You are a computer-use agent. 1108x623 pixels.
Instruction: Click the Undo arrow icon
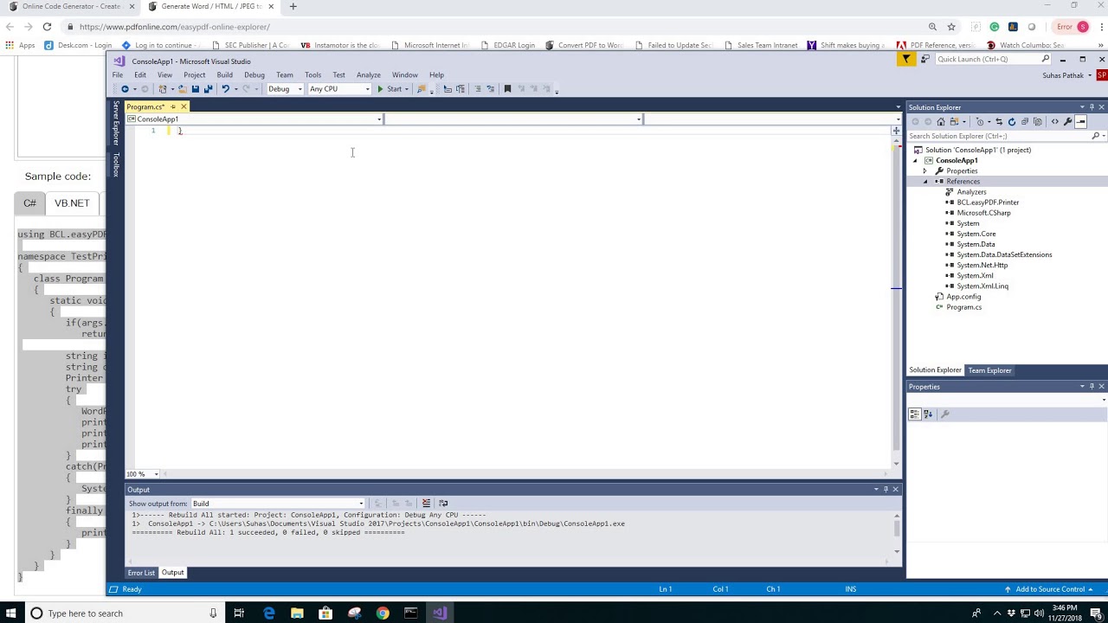click(x=226, y=88)
